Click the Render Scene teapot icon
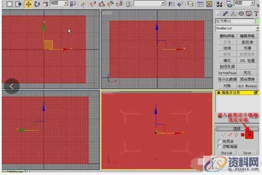 [229, 4]
